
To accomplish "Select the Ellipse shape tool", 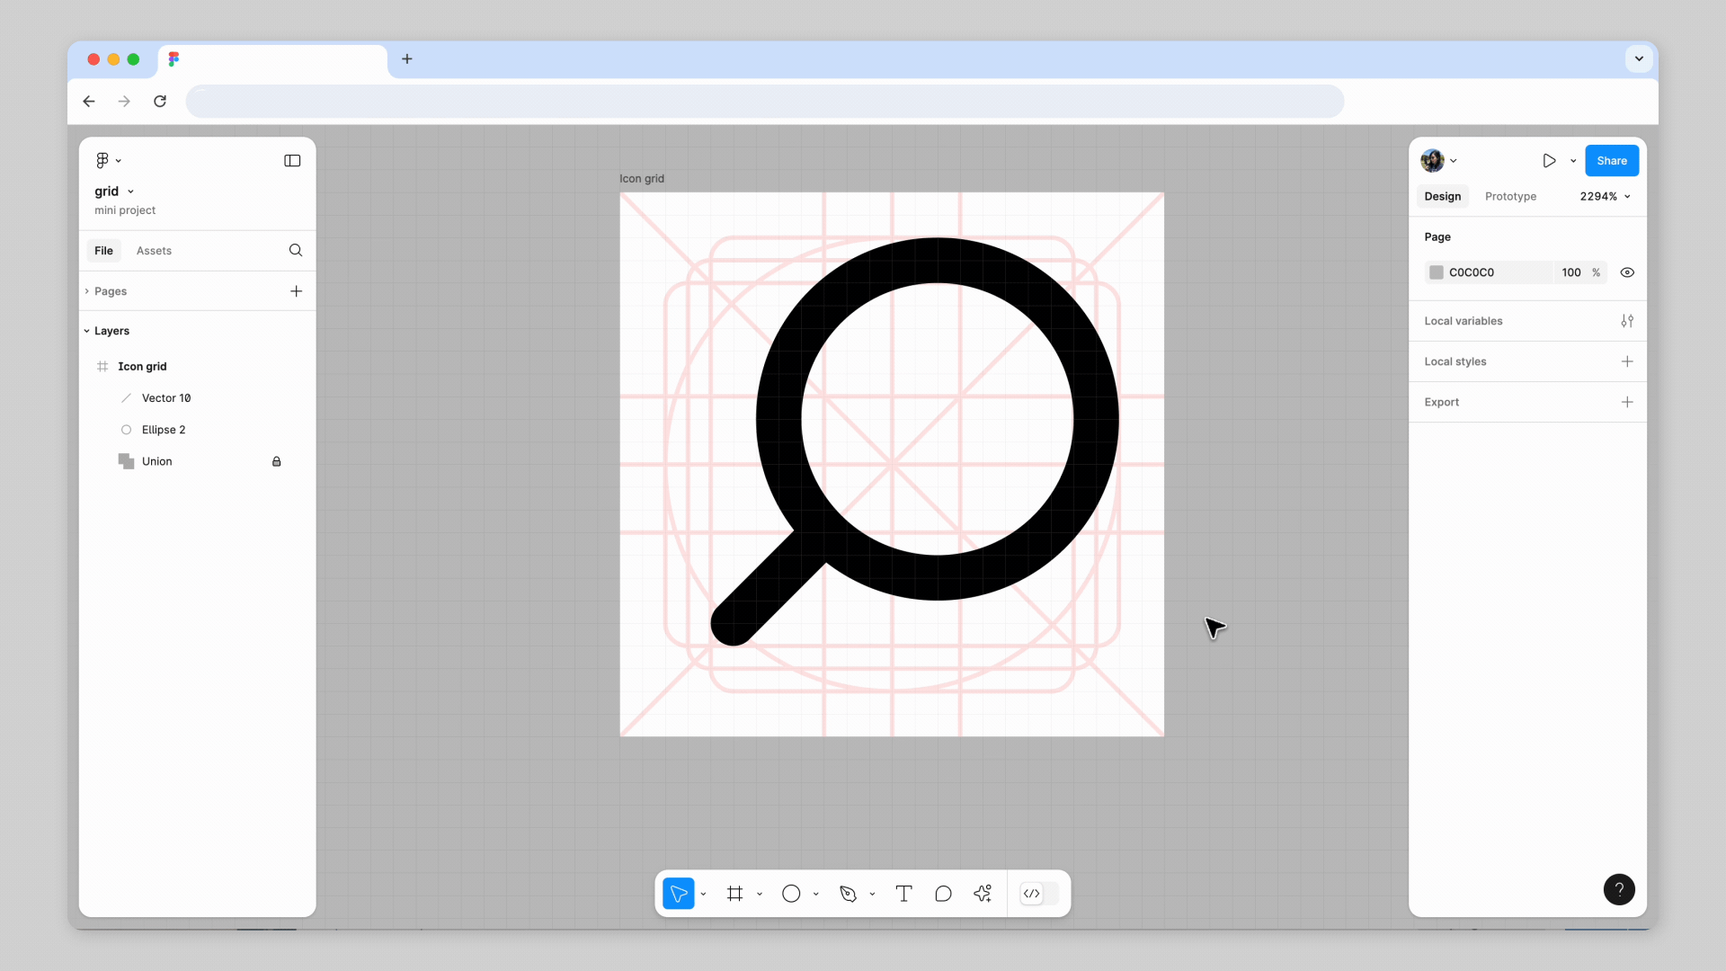I will 791,894.
